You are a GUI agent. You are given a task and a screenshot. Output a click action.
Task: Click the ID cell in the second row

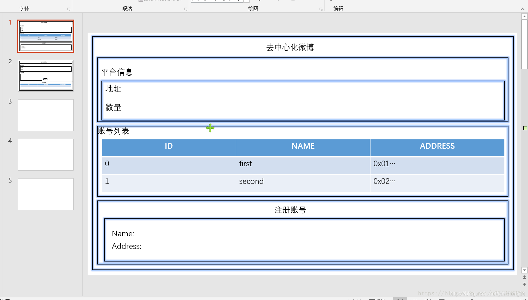coord(169,183)
